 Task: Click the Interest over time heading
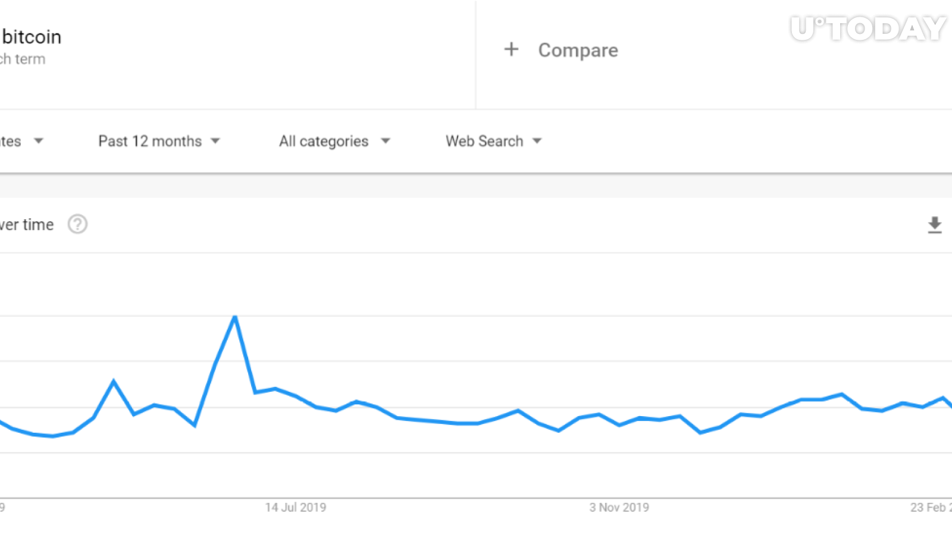[x=27, y=225]
